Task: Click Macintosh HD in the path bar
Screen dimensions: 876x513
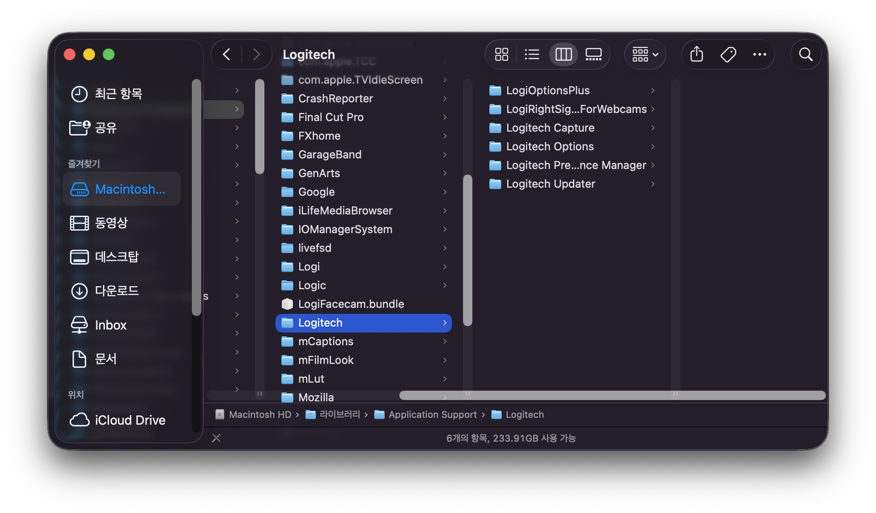Action: coord(260,414)
